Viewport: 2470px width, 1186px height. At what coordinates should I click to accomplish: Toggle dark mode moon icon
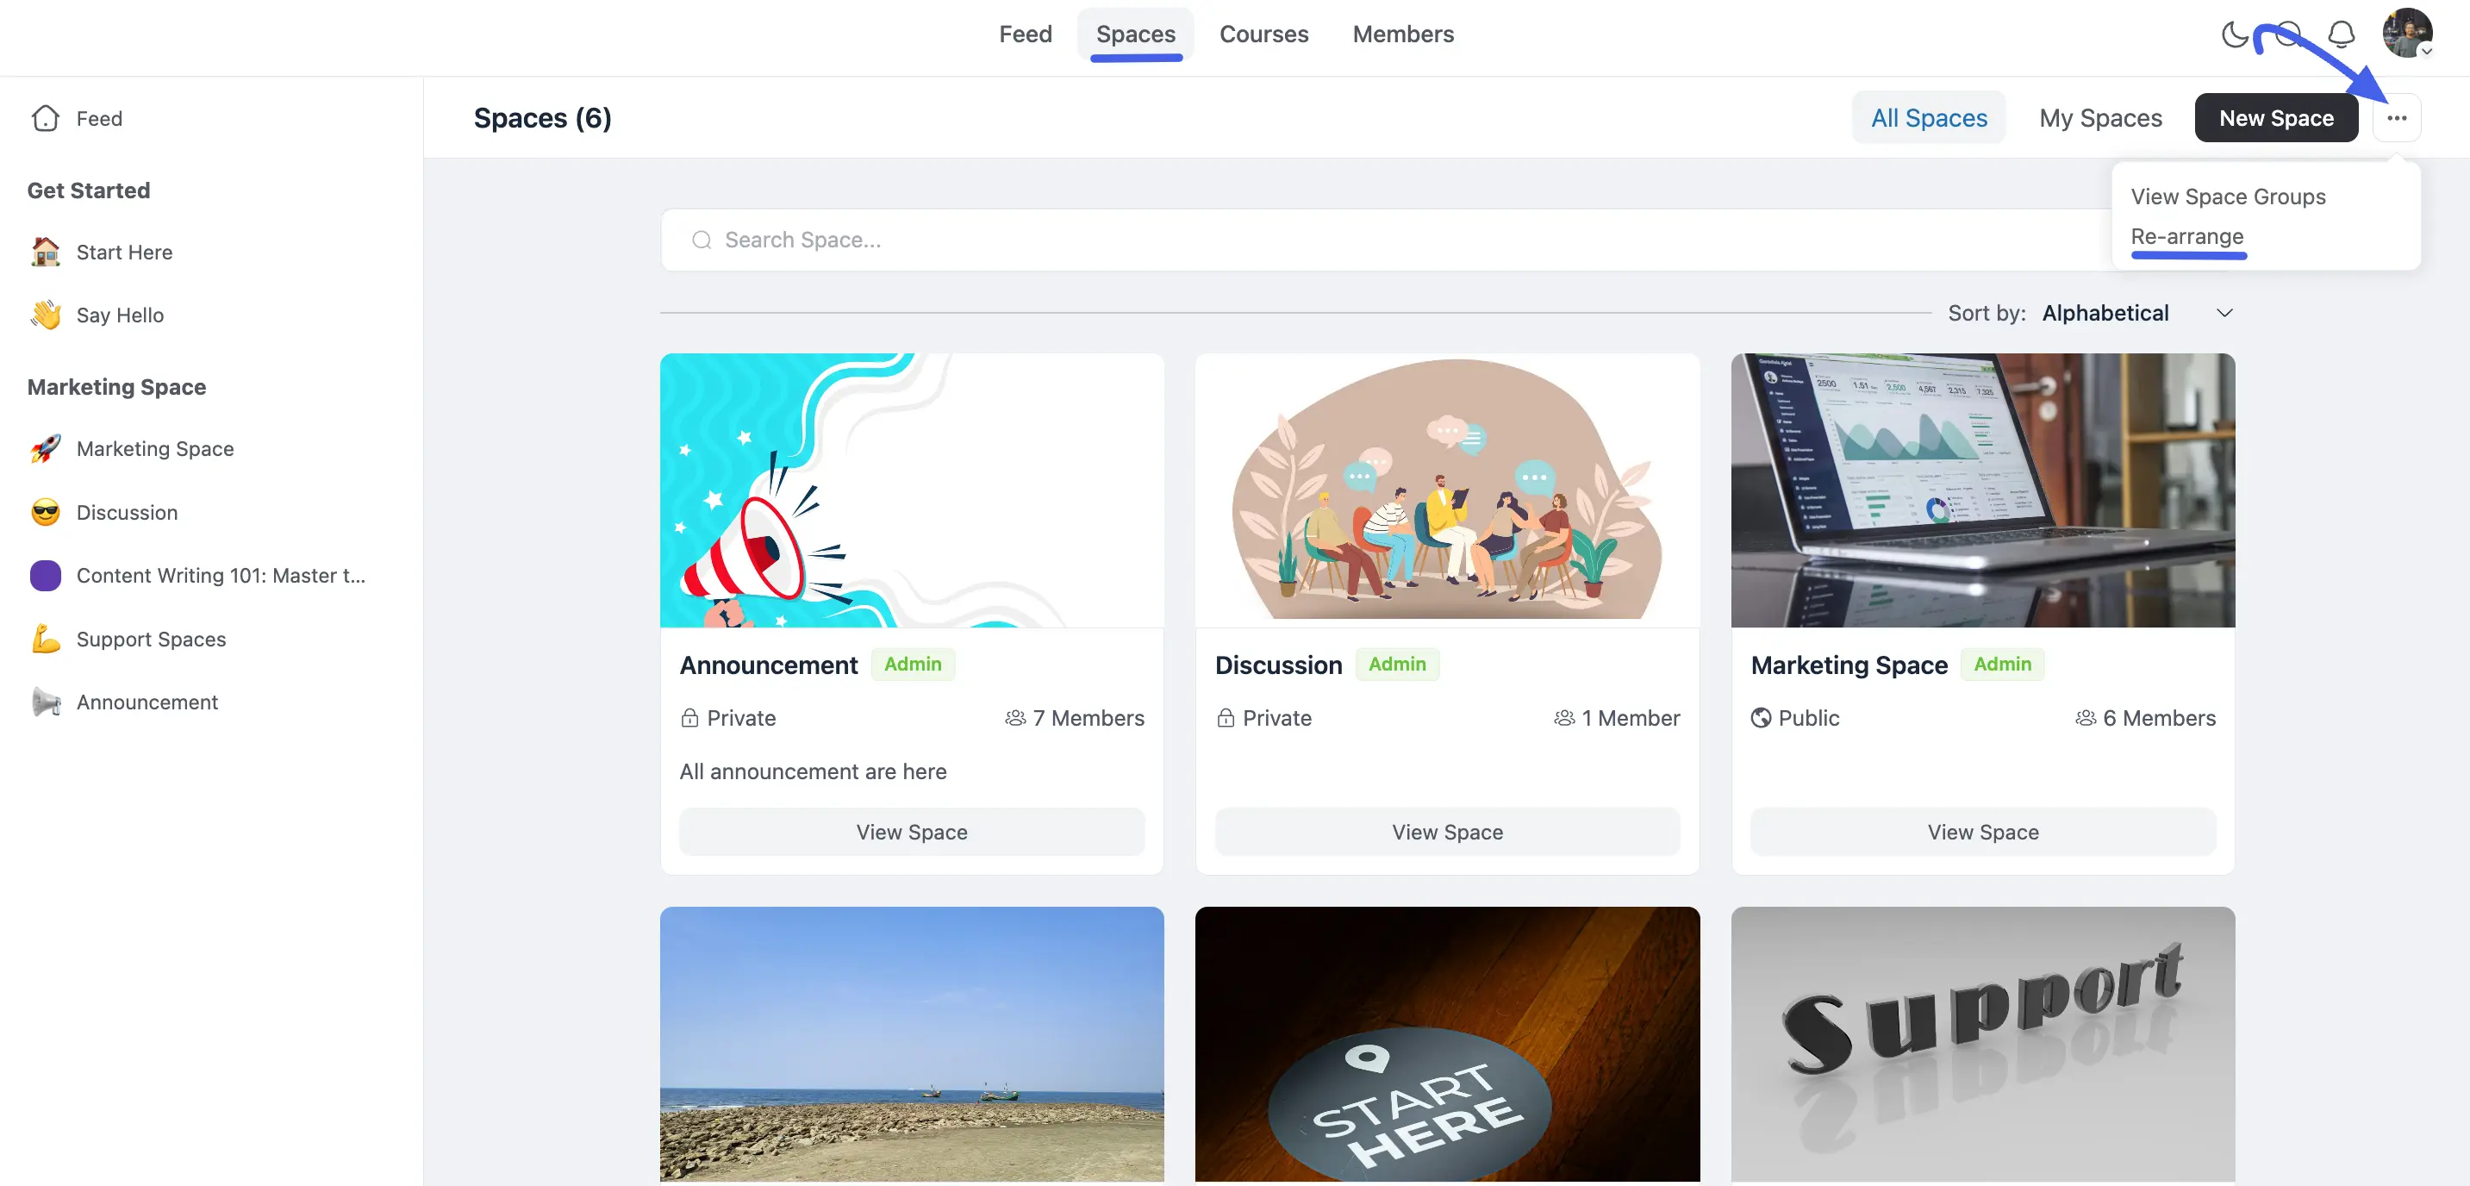pyautogui.click(x=2234, y=34)
